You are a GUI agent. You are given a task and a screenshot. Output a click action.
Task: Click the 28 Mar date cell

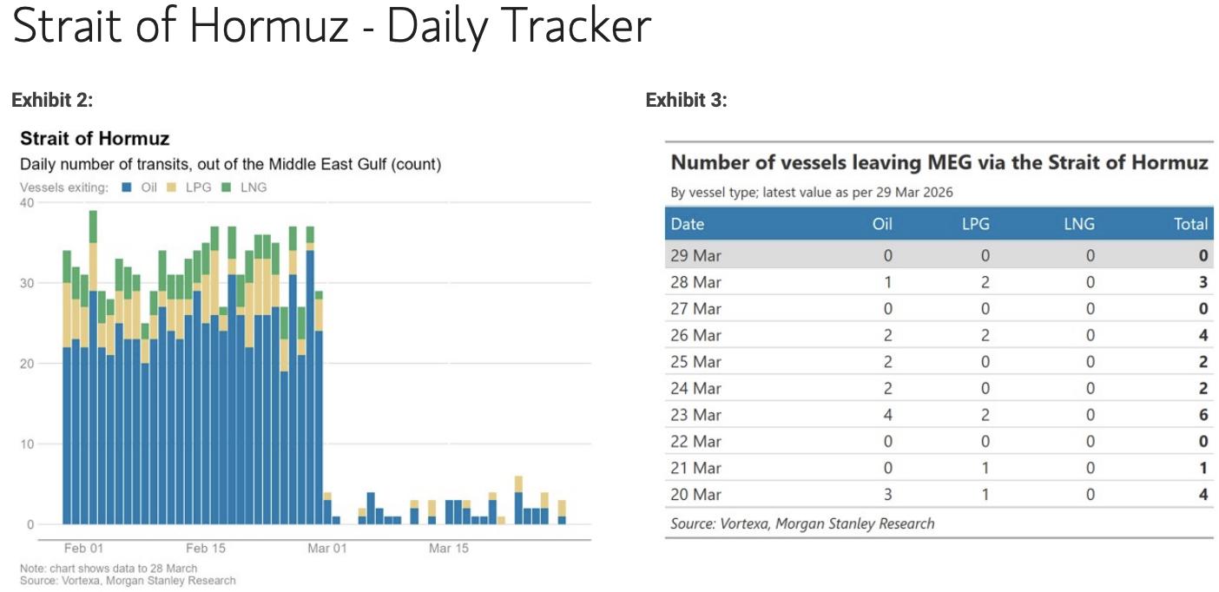coord(696,282)
